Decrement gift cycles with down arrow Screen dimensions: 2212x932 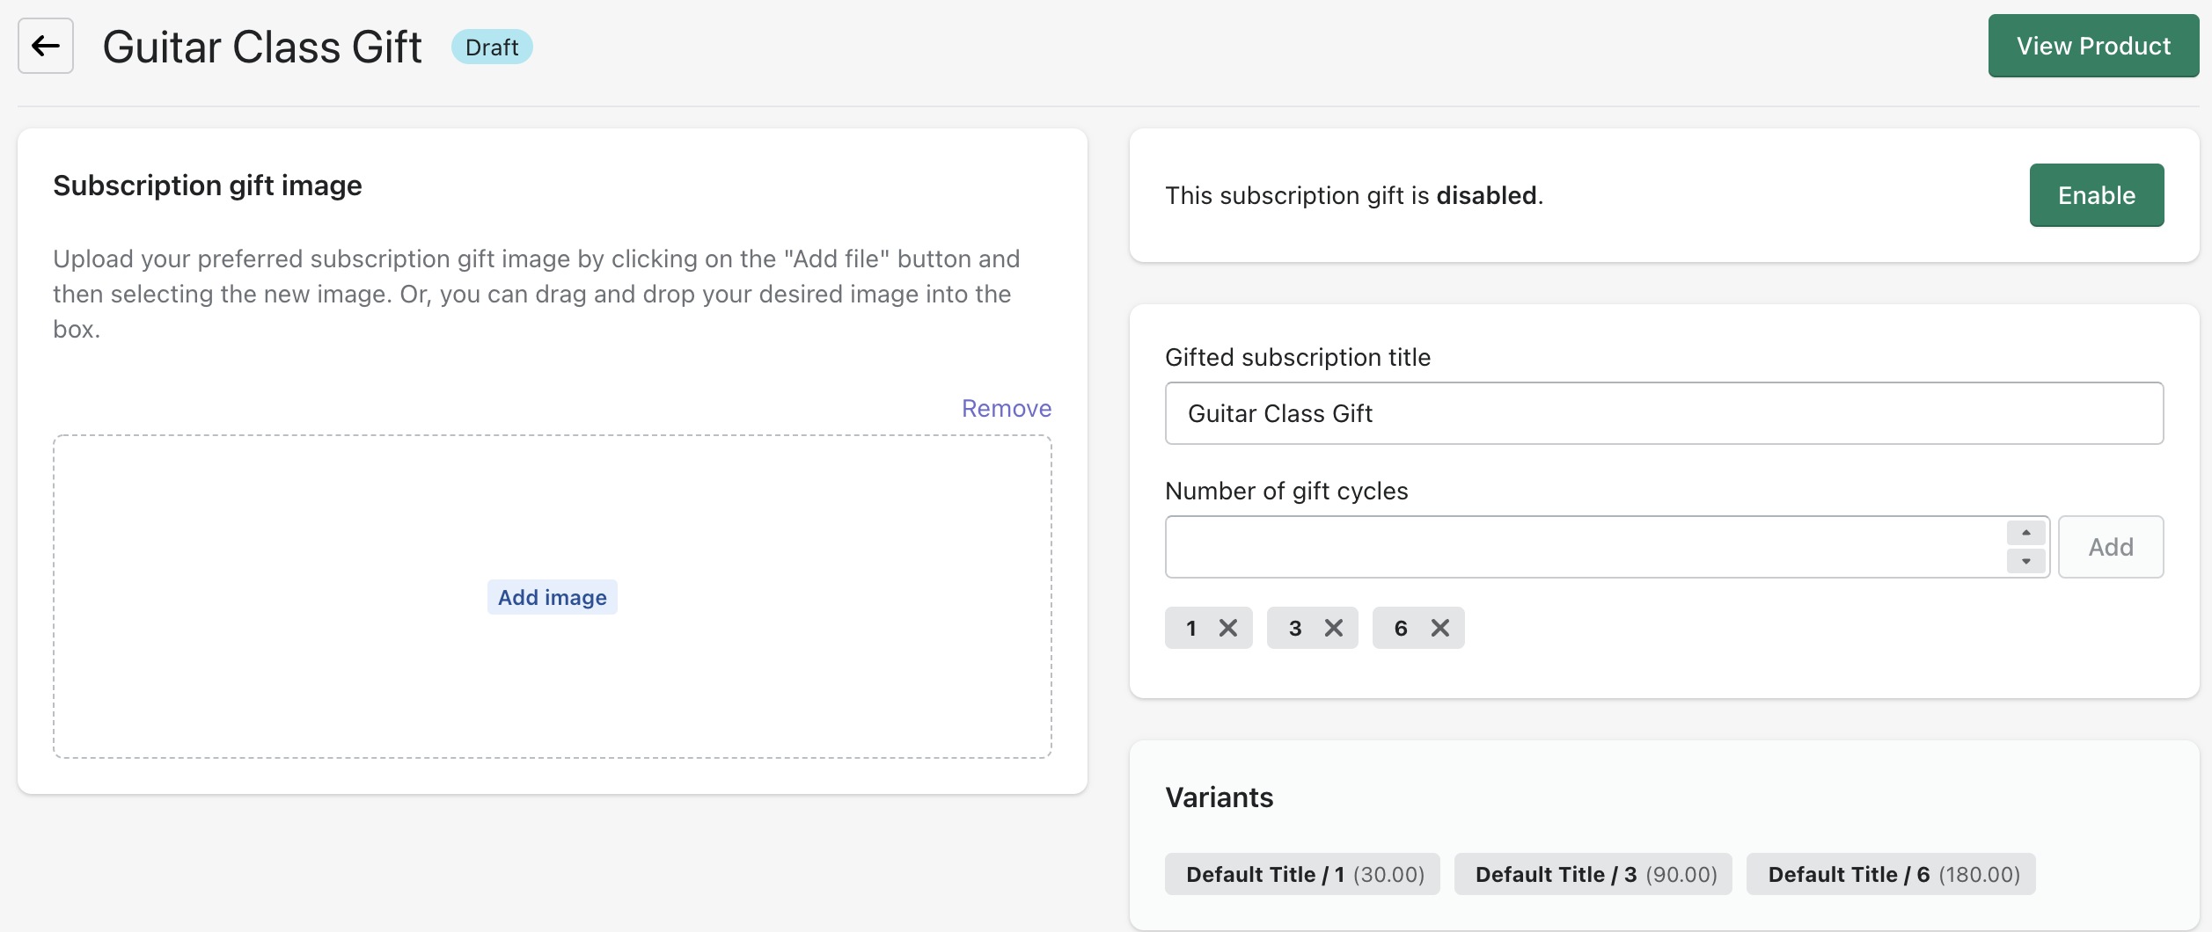tap(2025, 561)
